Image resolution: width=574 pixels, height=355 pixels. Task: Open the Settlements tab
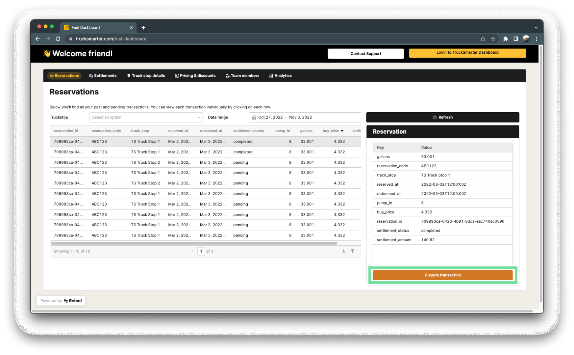tap(103, 76)
